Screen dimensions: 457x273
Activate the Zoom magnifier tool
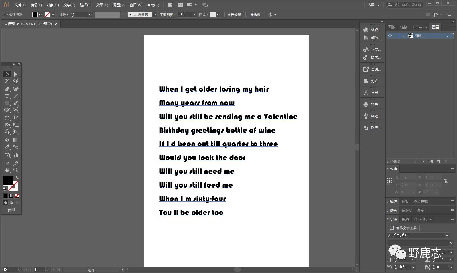[x=16, y=170]
